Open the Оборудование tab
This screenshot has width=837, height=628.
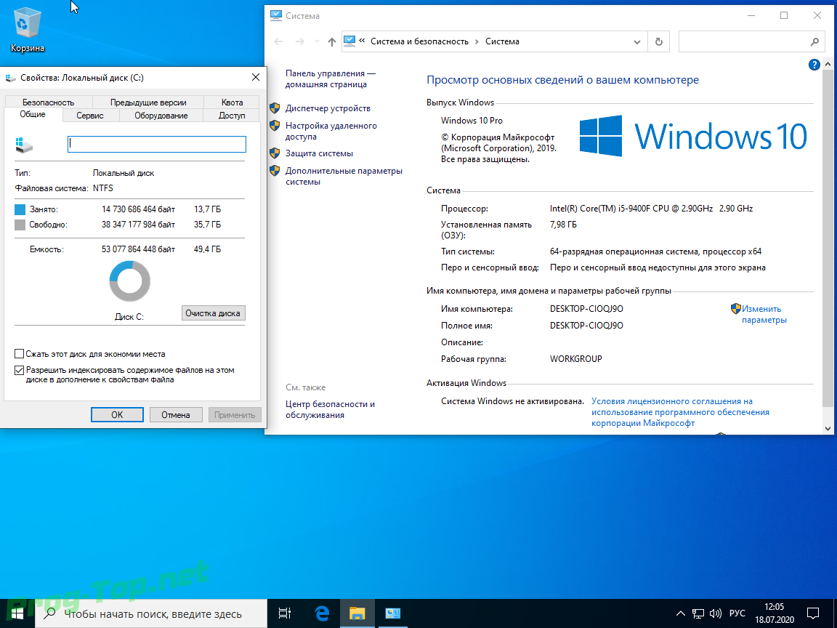(x=161, y=116)
